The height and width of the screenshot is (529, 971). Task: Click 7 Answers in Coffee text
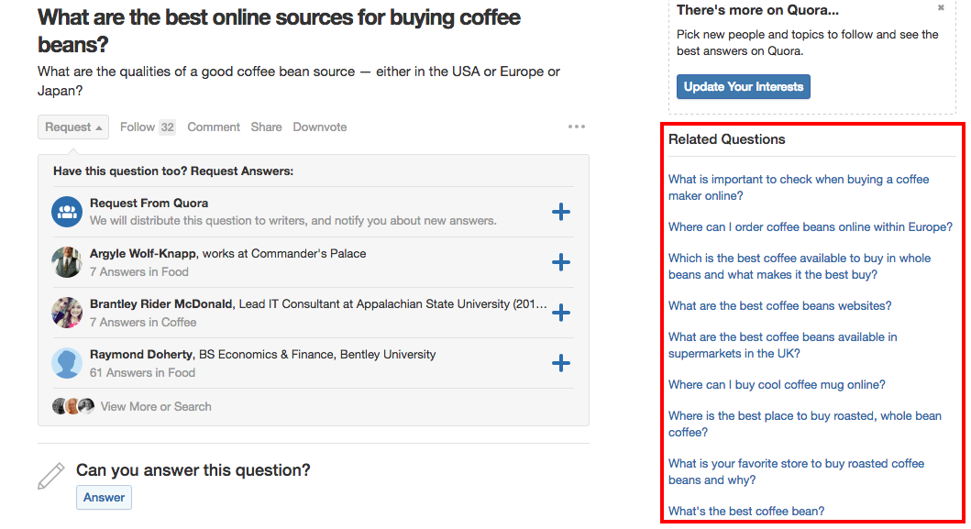[143, 322]
